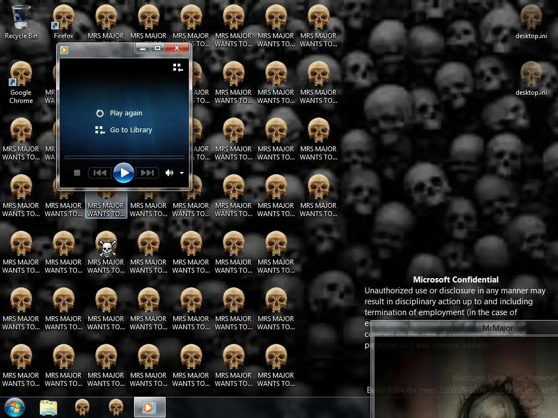
Task: Mute the Media Player speaker icon
Action: [x=169, y=173]
